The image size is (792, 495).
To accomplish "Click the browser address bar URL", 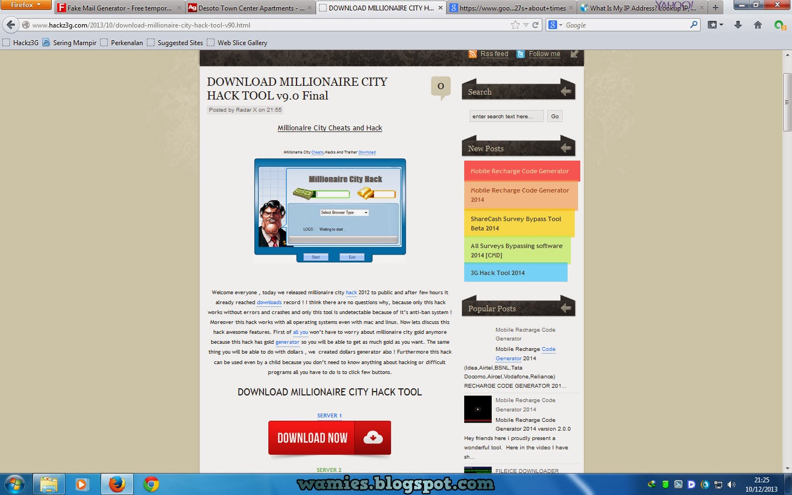I will point(141,25).
